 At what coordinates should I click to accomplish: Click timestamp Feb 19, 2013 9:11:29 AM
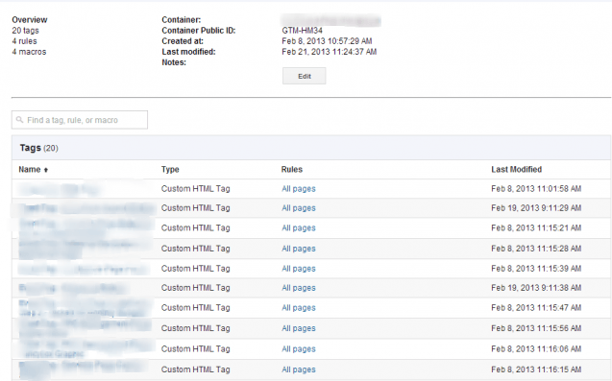pos(536,208)
